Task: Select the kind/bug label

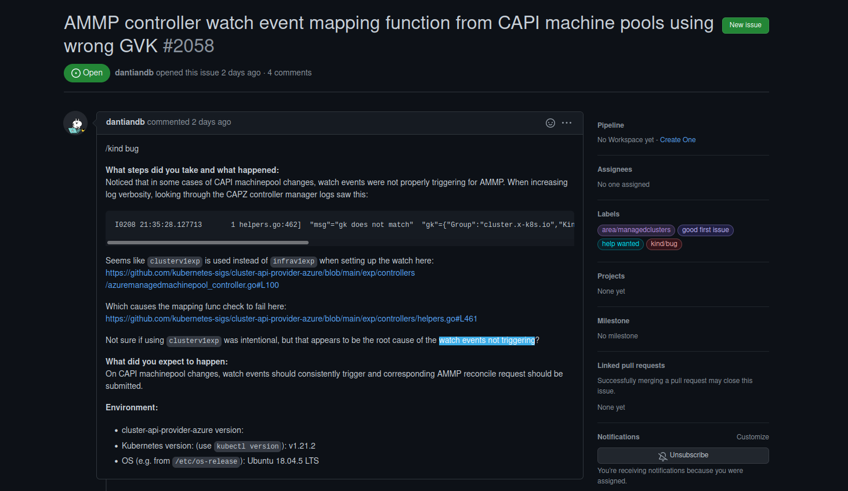Action: [x=664, y=244]
